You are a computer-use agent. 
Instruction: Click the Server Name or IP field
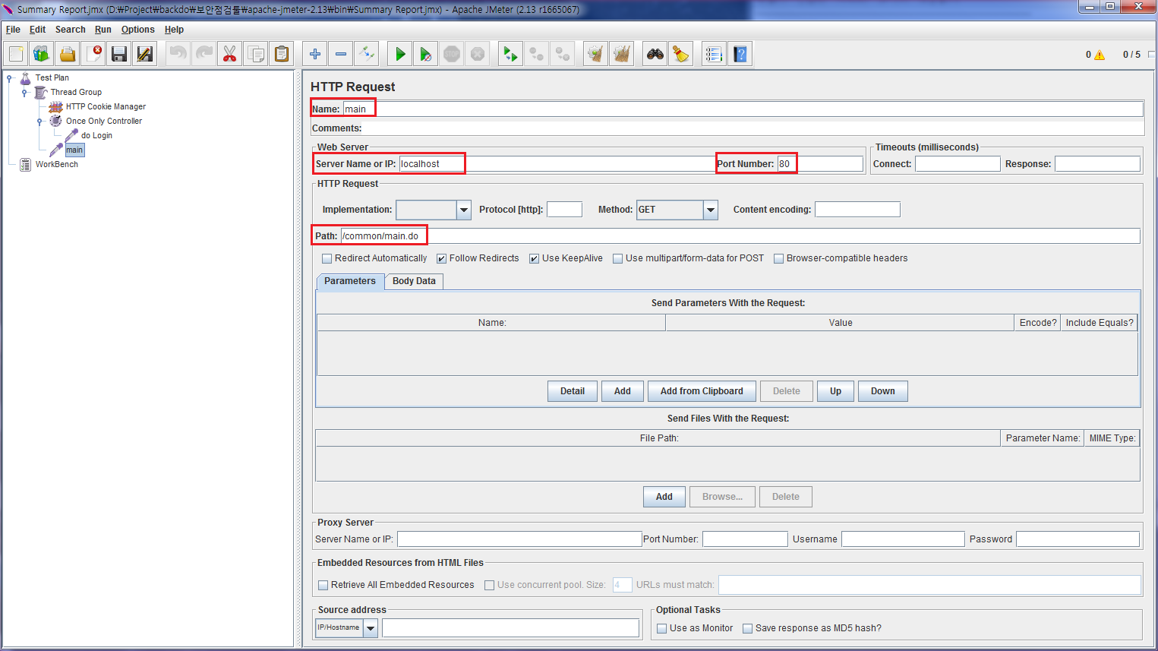556,164
